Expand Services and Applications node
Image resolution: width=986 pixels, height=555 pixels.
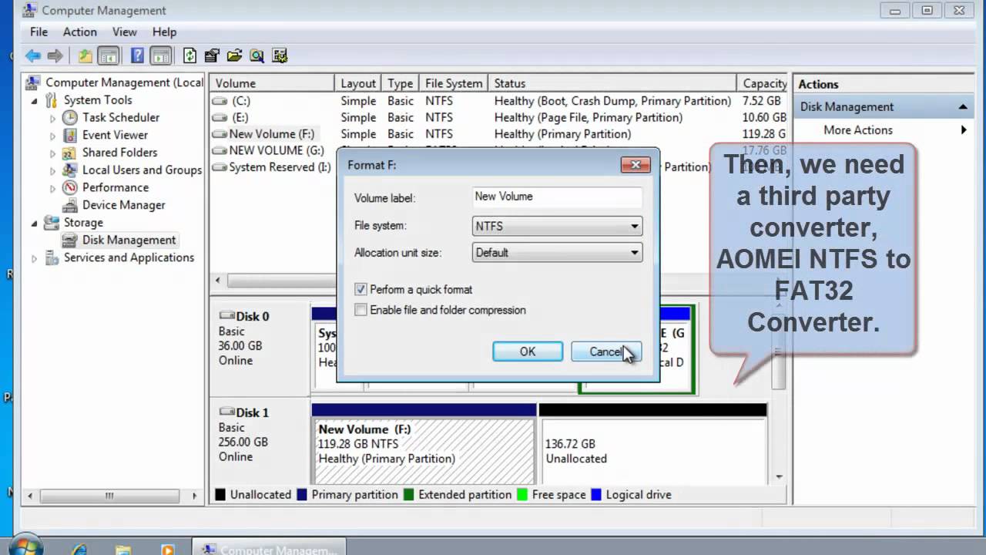tap(34, 258)
